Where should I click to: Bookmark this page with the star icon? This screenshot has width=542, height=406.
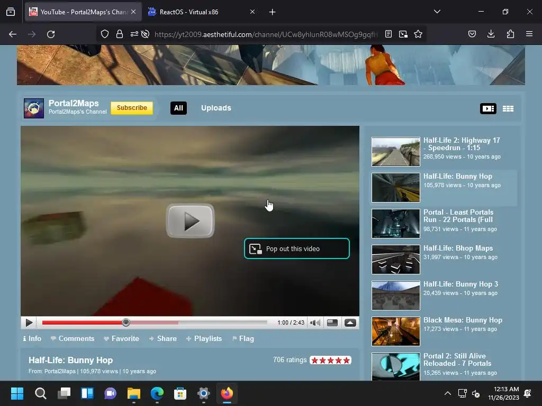coord(418,34)
